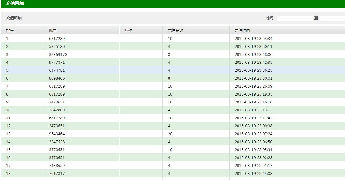Select amount 10 in the 23:53:34 row

[170, 39]
